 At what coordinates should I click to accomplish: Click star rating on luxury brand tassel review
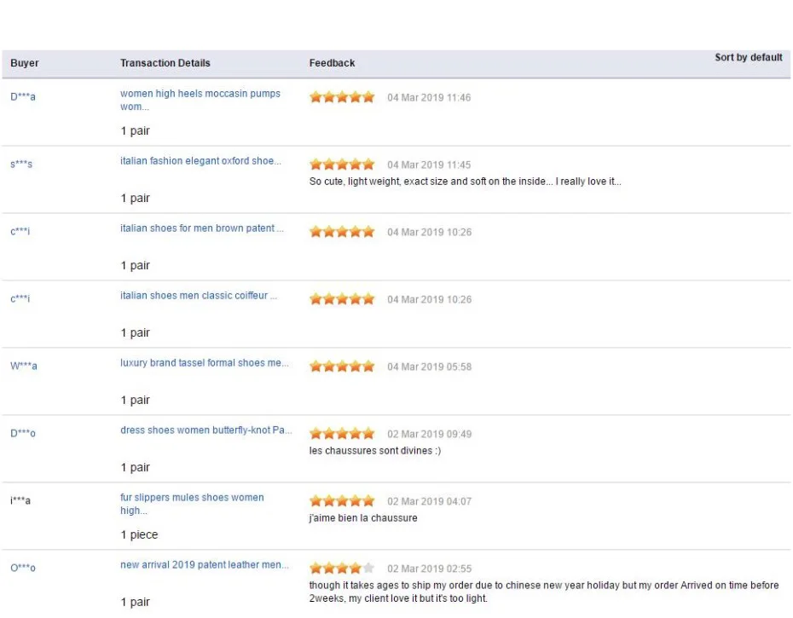(x=342, y=367)
